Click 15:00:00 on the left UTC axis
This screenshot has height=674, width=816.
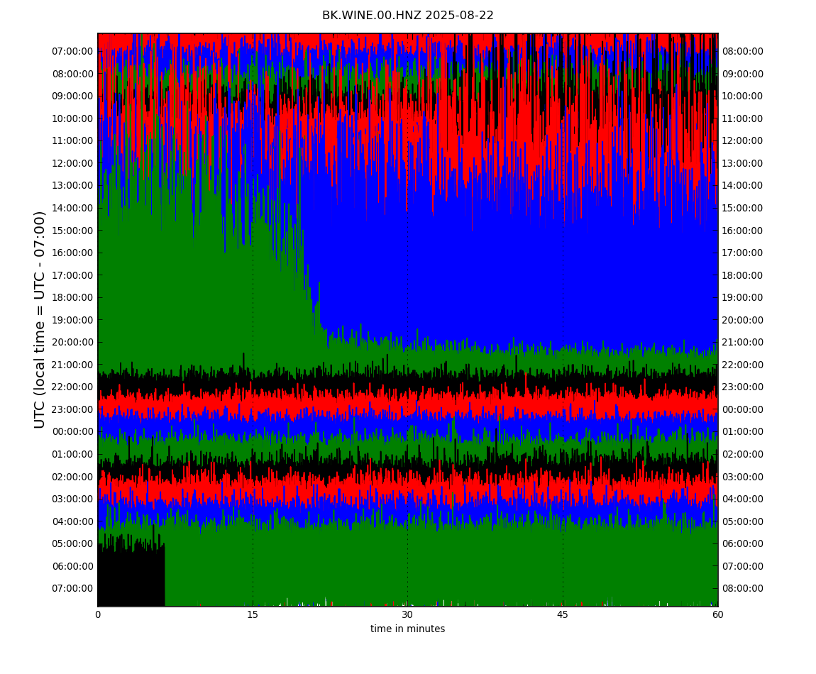click(x=72, y=231)
